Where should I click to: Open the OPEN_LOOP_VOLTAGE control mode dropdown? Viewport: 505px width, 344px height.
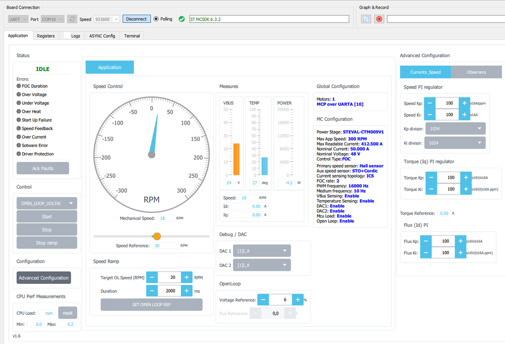pyautogui.click(x=47, y=203)
